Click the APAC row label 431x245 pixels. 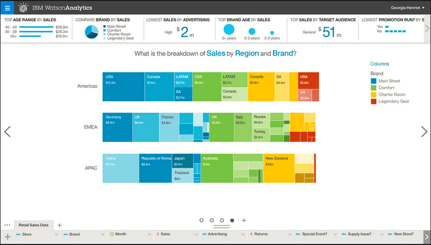pos(91,168)
